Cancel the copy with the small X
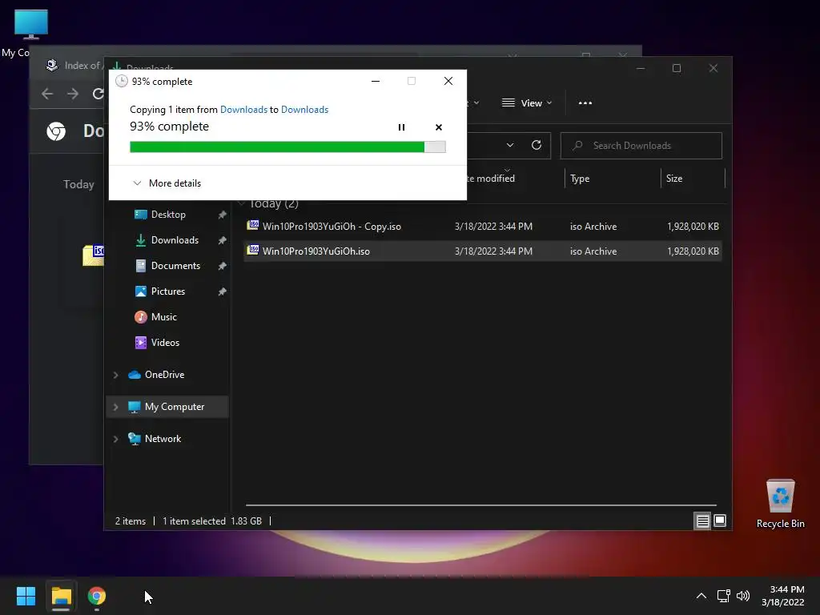Image resolution: width=820 pixels, height=615 pixels. [438, 127]
